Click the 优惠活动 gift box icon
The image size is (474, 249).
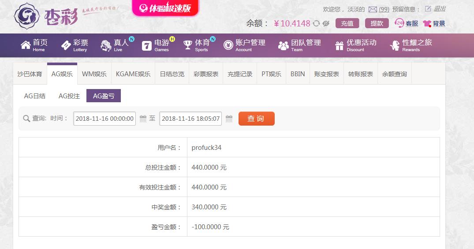pos(340,46)
